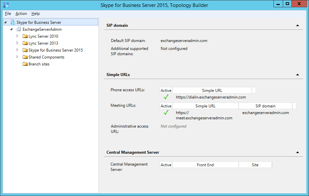Screen dimensions: 309x196
Task: Click the ExchangeServerAdmin site building icon
Action: click(19, 29)
